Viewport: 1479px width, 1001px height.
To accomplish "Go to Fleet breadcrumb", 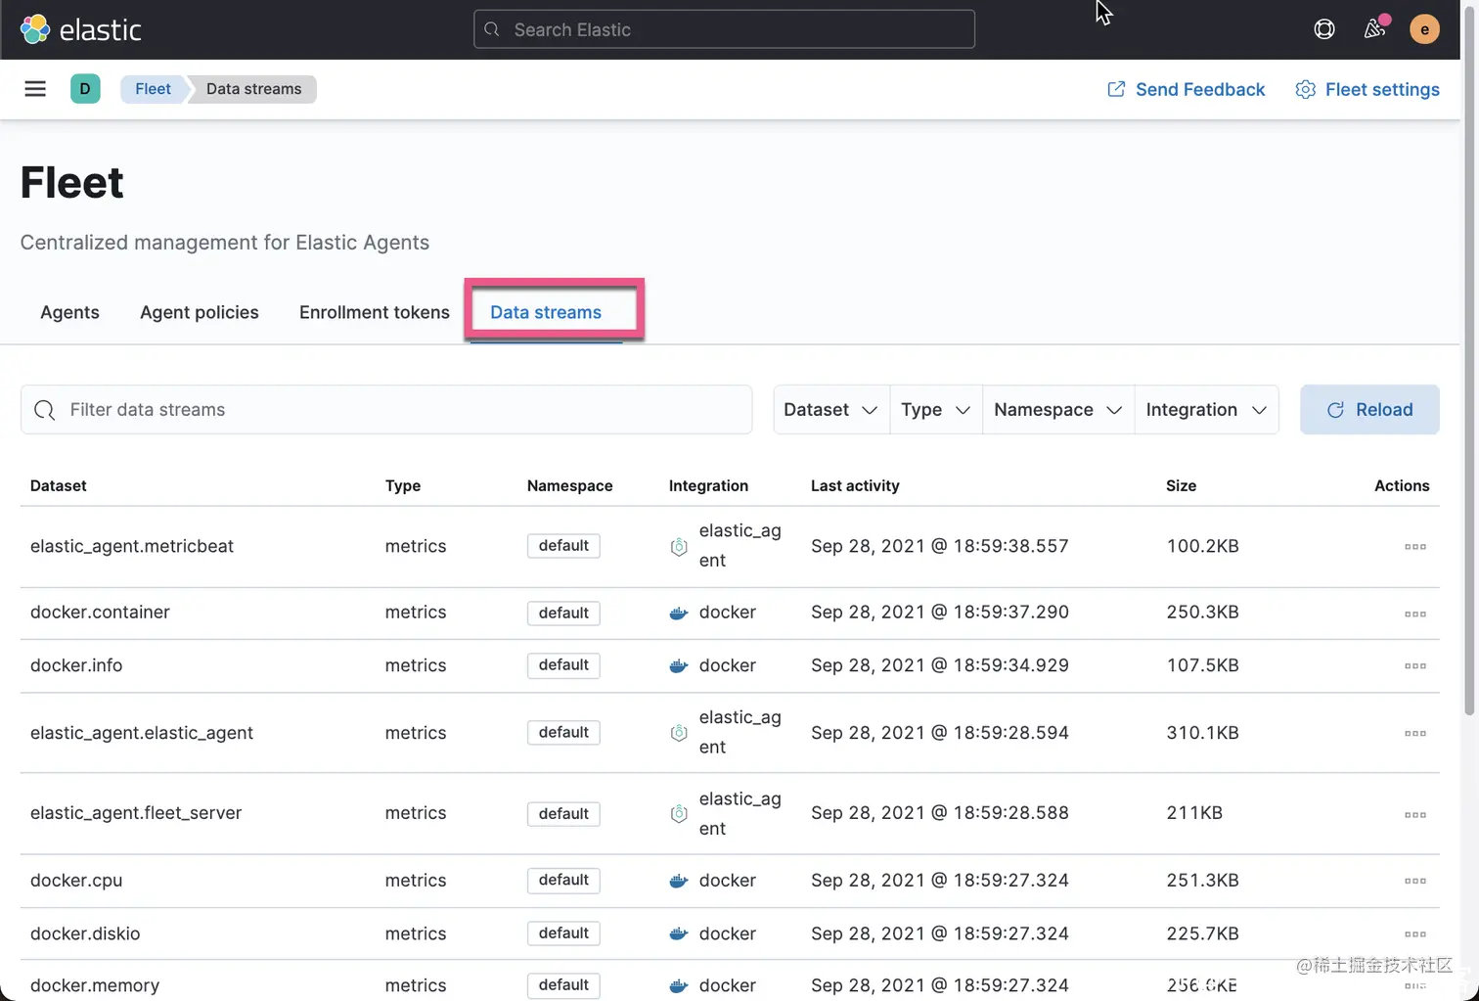I will point(153,89).
